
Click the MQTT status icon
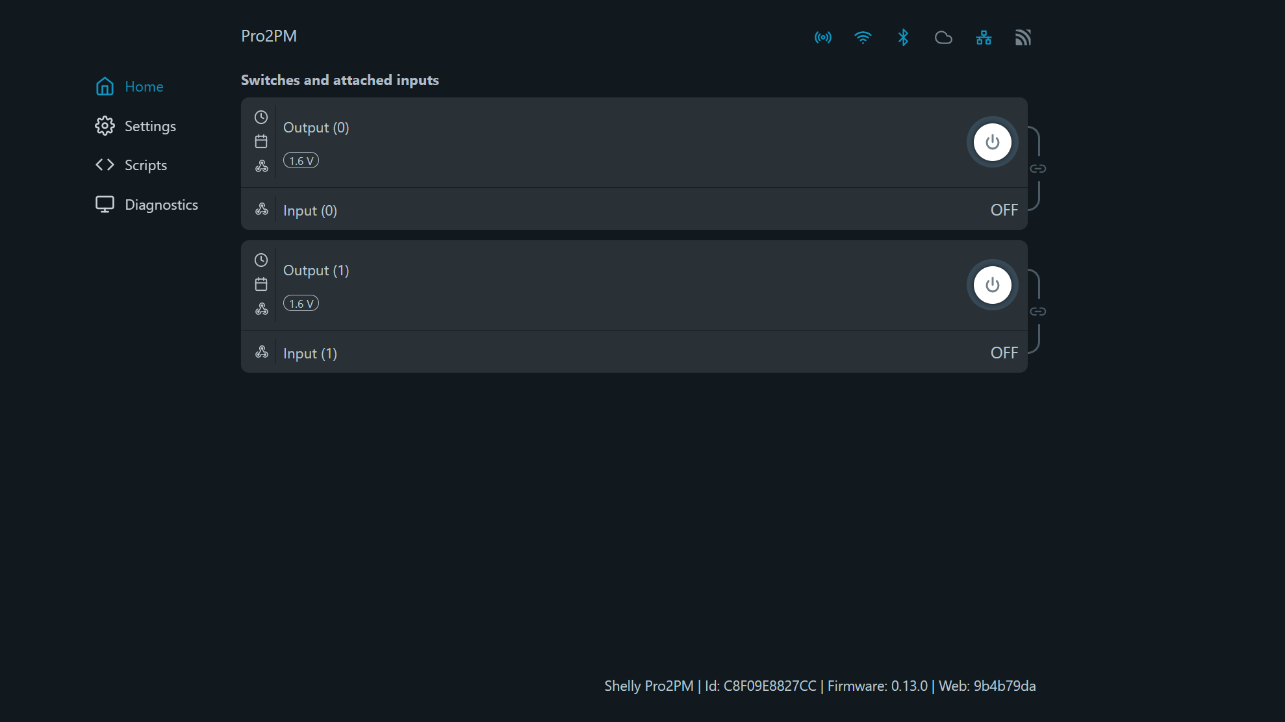[x=1023, y=38]
